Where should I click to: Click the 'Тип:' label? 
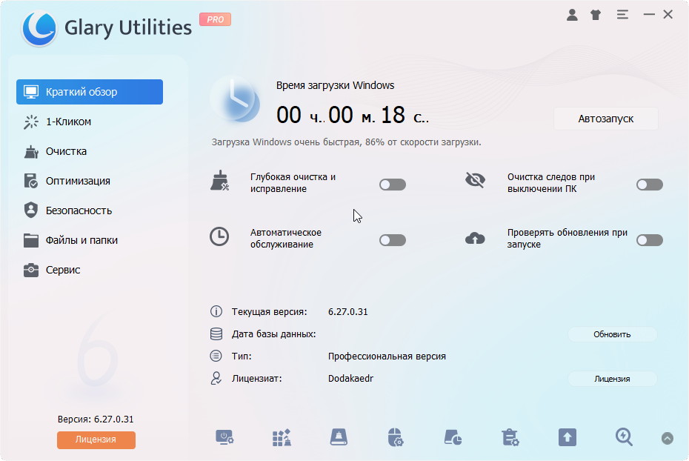coord(242,356)
